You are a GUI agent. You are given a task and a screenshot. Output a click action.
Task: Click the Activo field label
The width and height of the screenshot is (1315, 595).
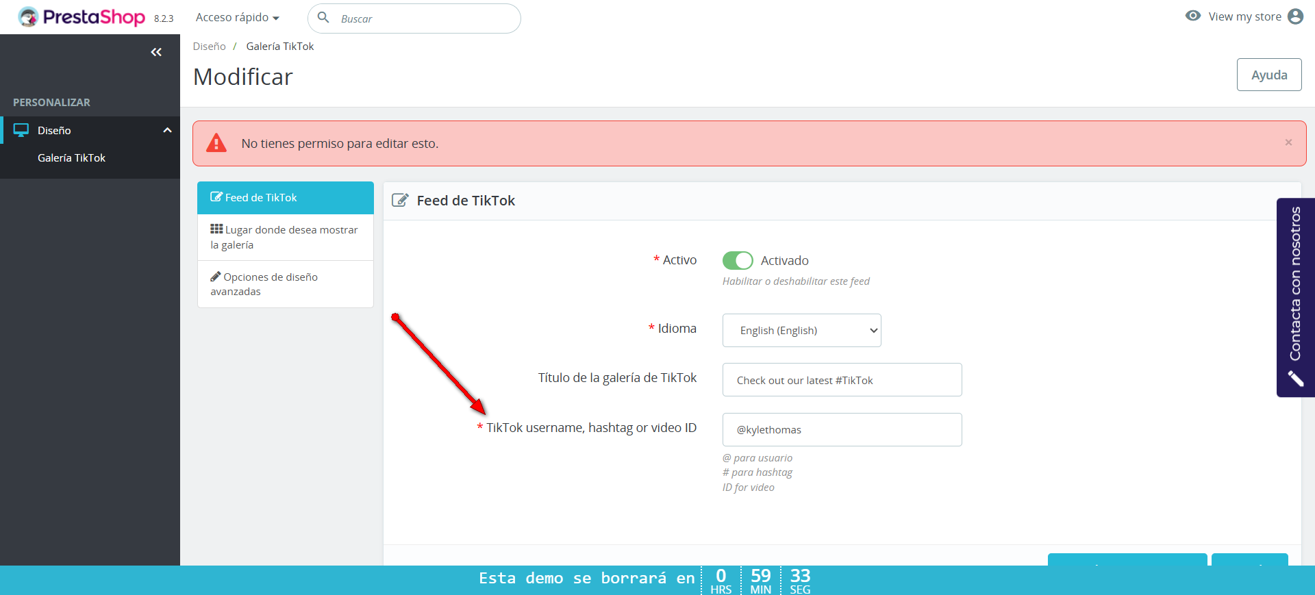point(679,260)
